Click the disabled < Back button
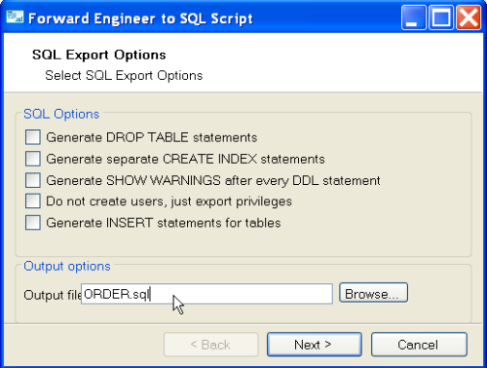 point(211,345)
